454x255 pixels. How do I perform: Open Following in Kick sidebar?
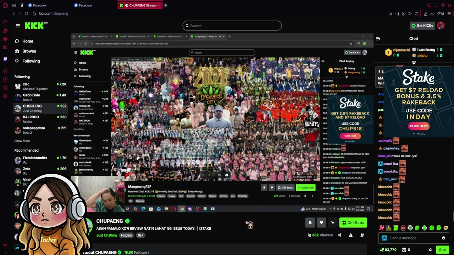point(27,61)
